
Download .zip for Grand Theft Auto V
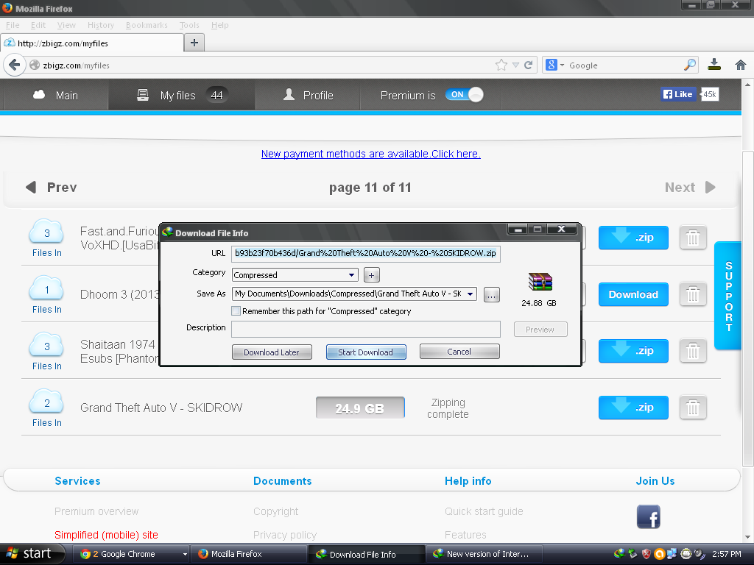(x=633, y=408)
